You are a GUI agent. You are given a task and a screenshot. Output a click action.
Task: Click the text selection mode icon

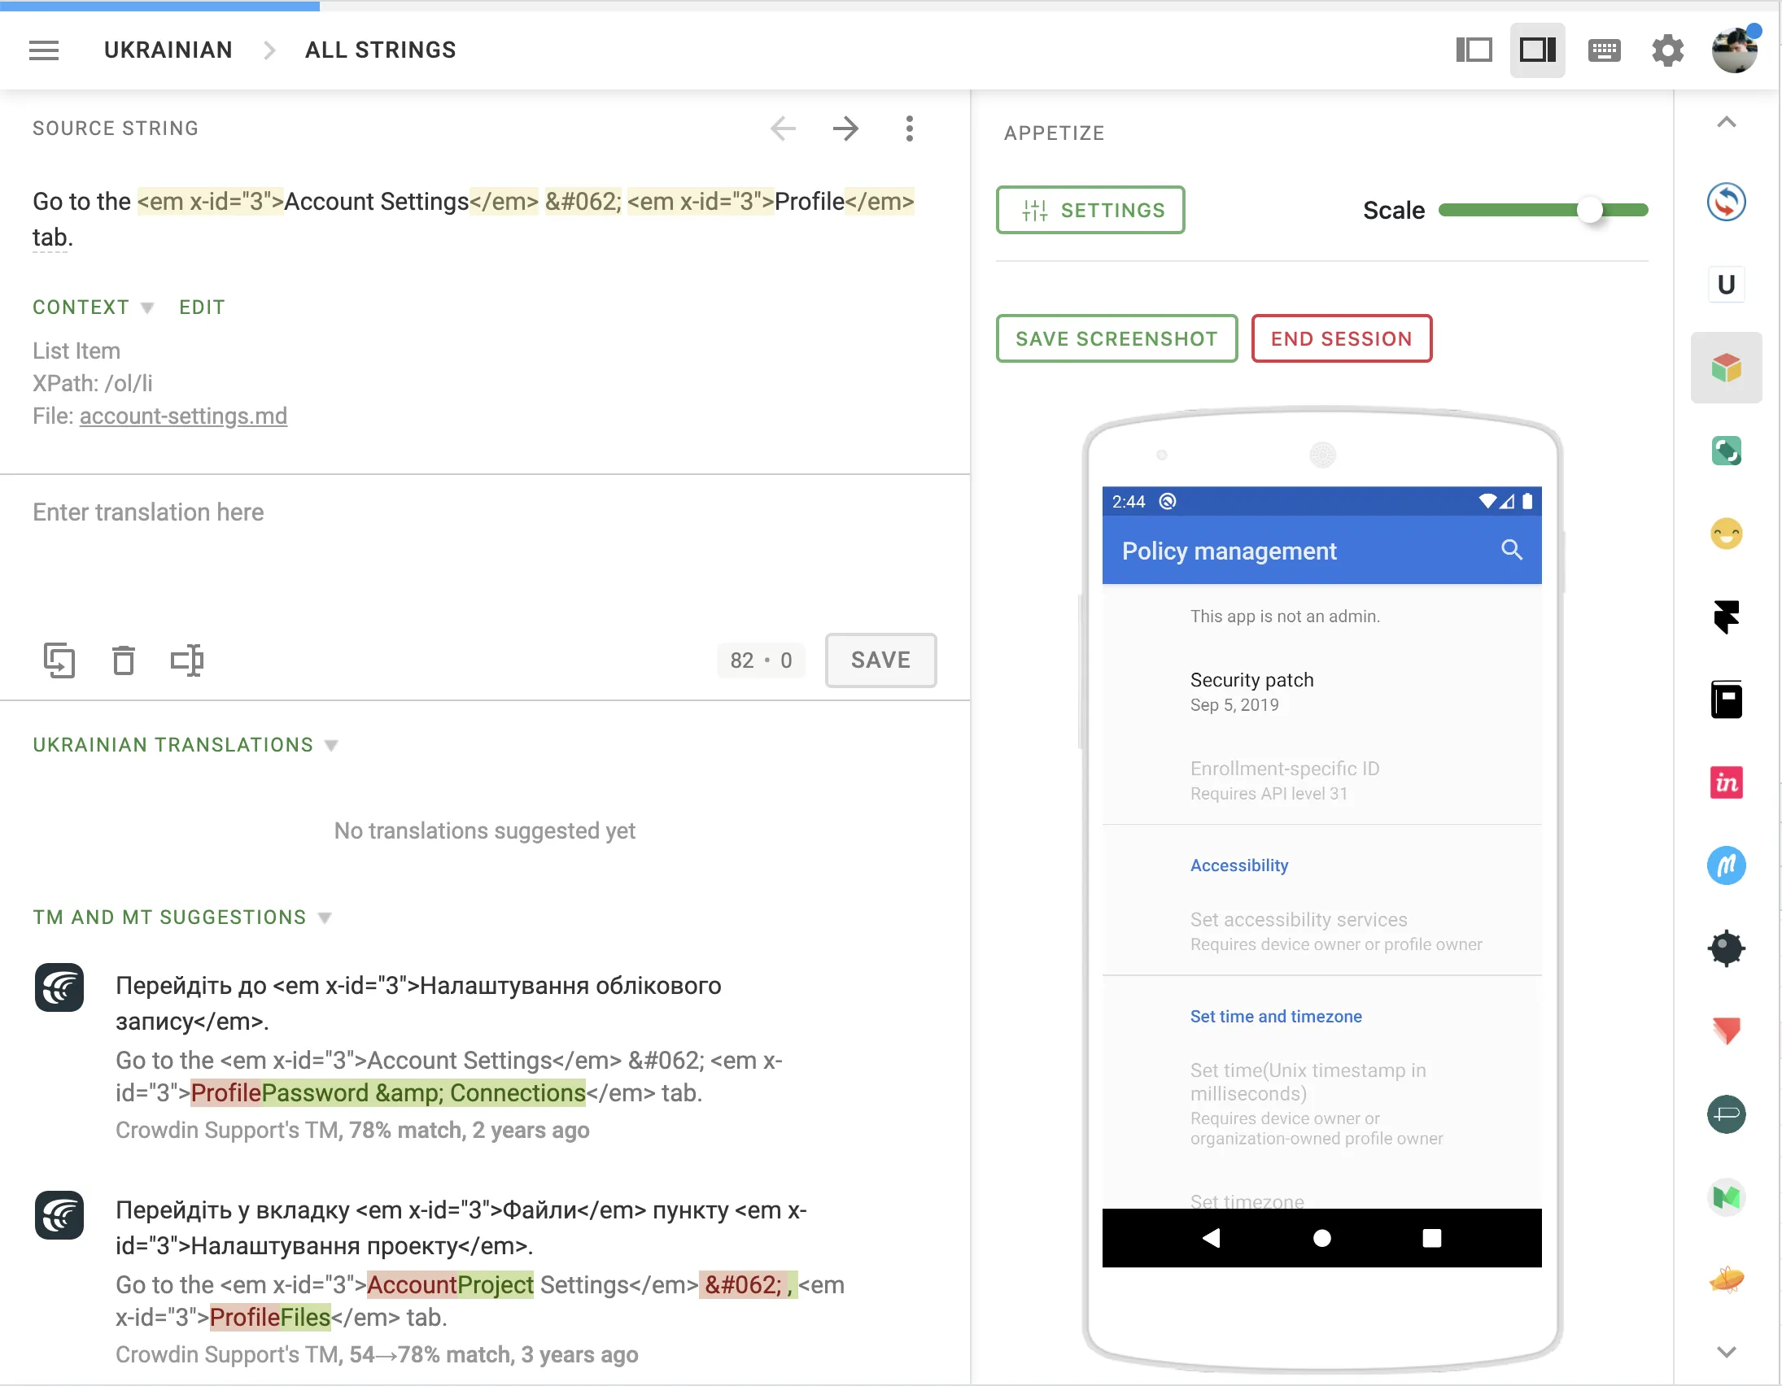pos(187,660)
